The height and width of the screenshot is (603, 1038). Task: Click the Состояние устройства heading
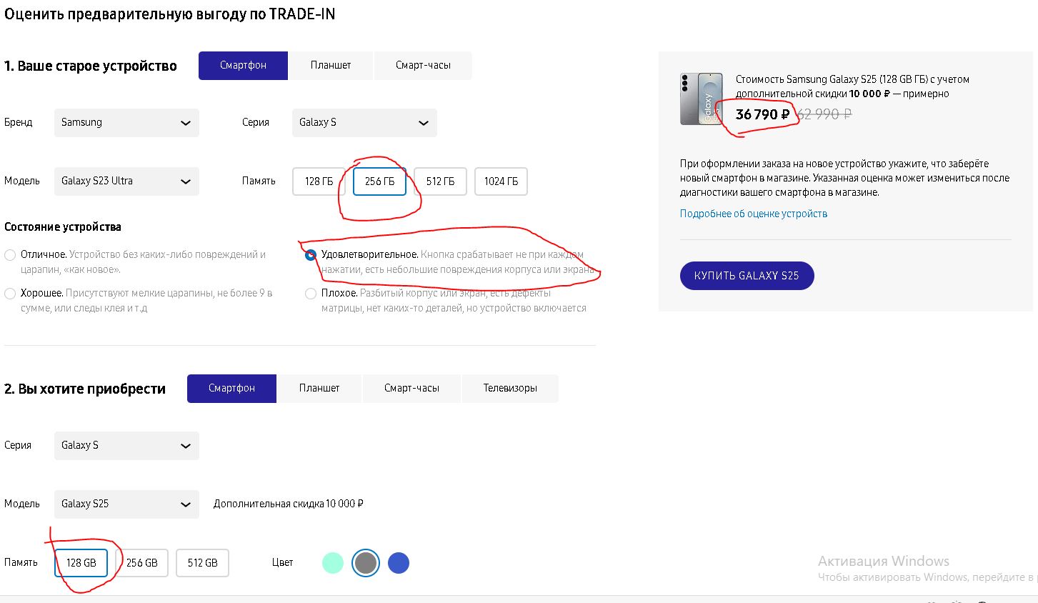(x=63, y=227)
